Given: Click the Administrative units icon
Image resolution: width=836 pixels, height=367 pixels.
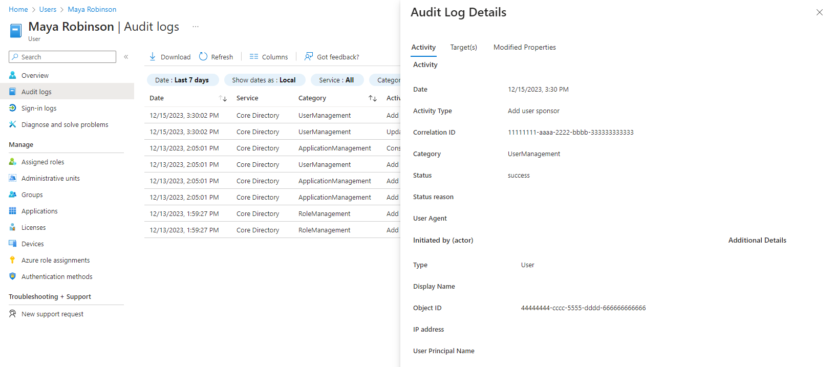Looking at the screenshot, I should pyautogui.click(x=13, y=178).
